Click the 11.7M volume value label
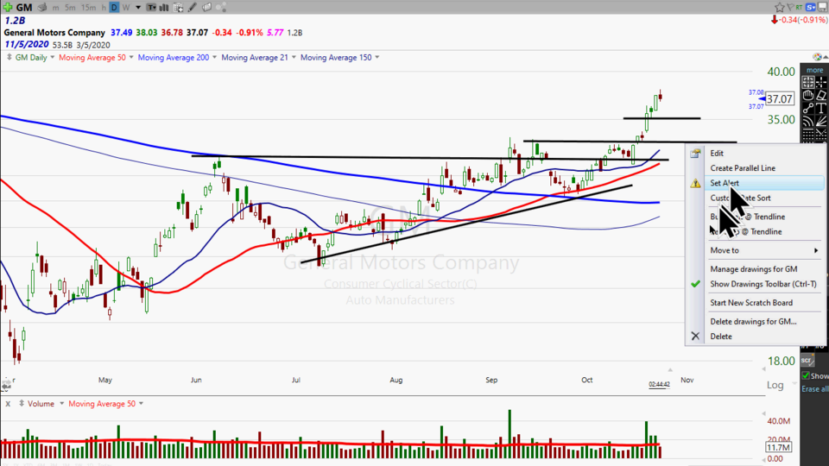829x466 pixels. coord(779,448)
